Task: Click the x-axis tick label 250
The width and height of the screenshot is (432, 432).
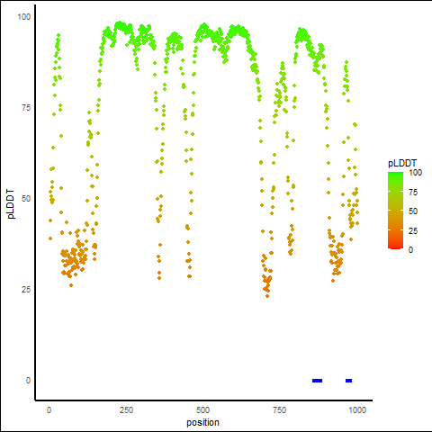Action: [126, 409]
